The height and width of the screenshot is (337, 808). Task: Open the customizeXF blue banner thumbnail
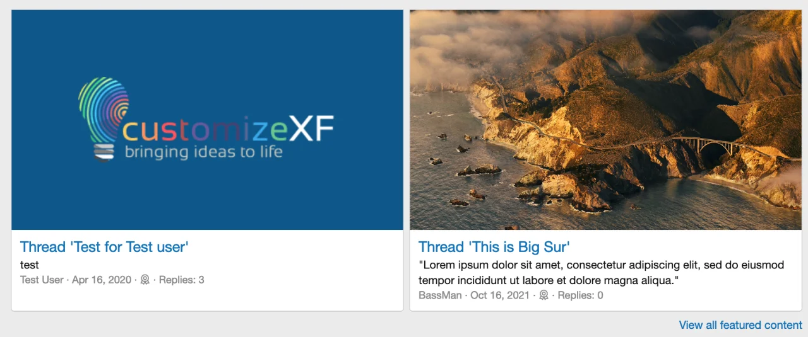tap(207, 120)
